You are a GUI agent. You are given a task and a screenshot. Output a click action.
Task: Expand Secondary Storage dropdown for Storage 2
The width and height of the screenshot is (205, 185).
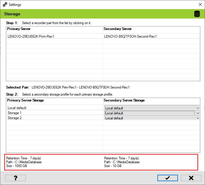point(198,118)
